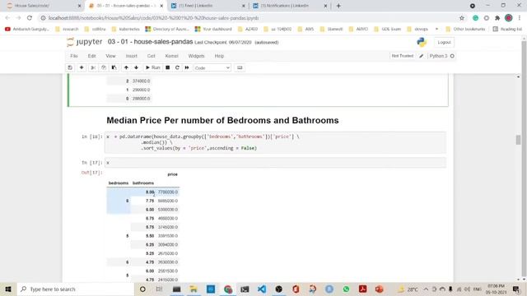Click the bathrooms index header
The width and height of the screenshot is (527, 296).
(143, 183)
